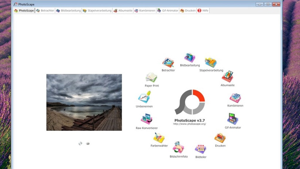Click the photoscape.org website link
The image size is (300, 169).
pyautogui.click(x=190, y=124)
